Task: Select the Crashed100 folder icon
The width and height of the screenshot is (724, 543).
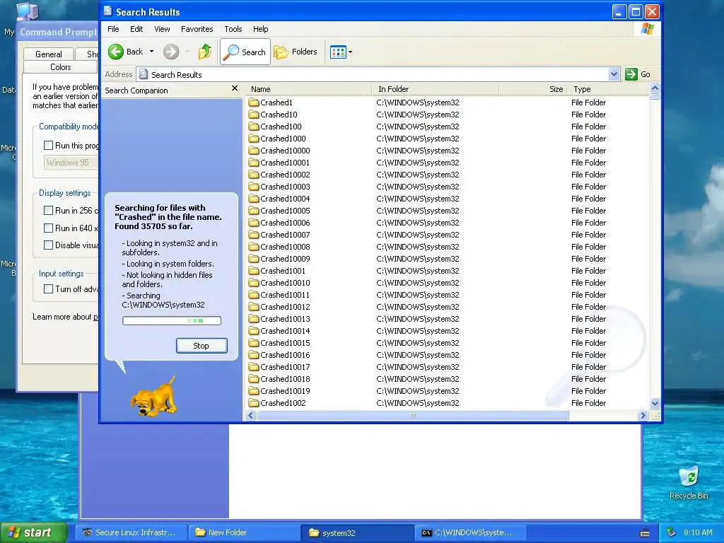Action: [254, 127]
